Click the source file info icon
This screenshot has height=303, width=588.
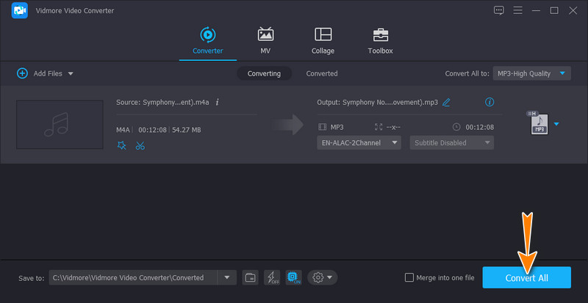click(x=217, y=102)
